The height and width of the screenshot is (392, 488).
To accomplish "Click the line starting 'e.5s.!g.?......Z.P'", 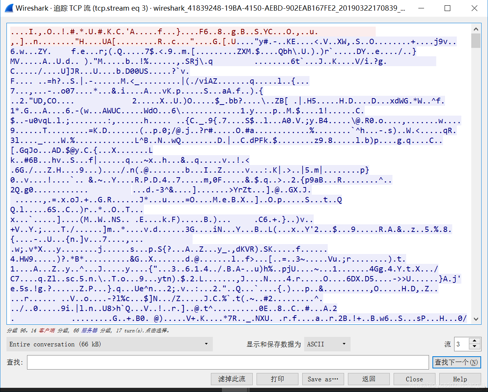I will (224, 289).
